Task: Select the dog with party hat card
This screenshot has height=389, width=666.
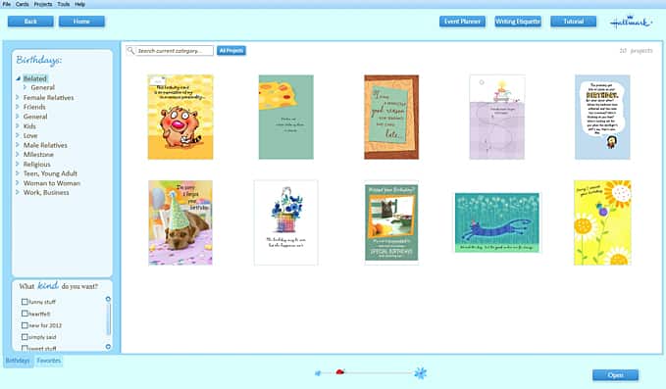Action: [x=180, y=222]
